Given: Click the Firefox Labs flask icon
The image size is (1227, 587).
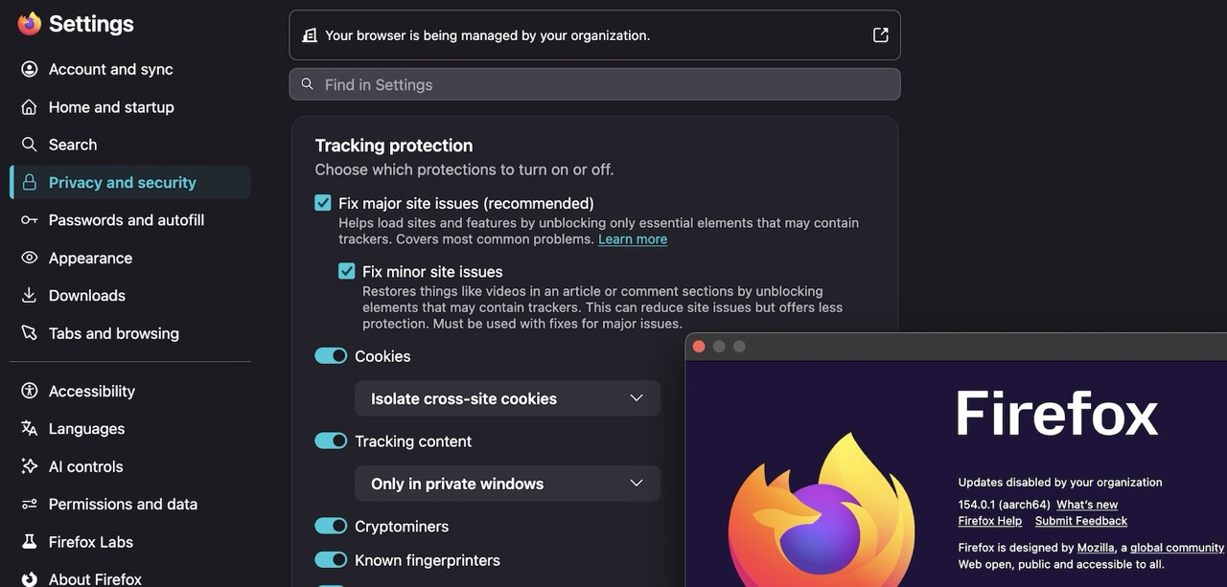Looking at the screenshot, I should 30,542.
